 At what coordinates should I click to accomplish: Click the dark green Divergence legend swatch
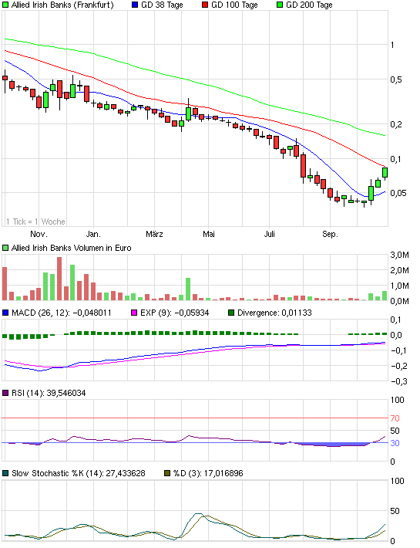click(x=231, y=313)
